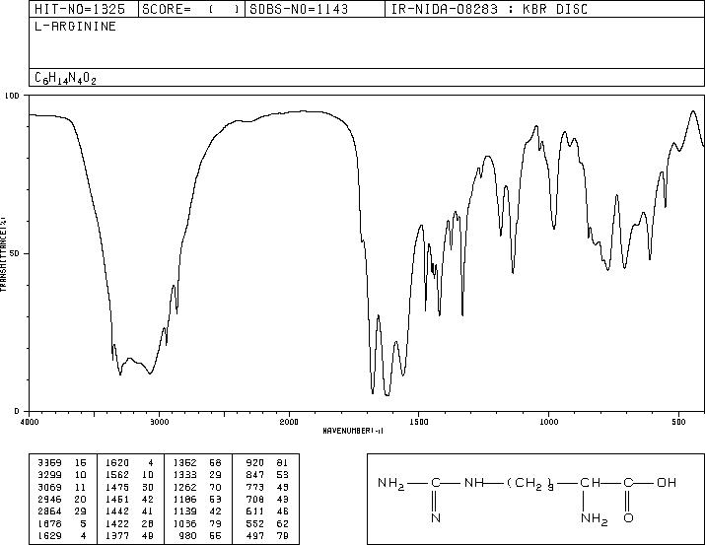Select peak entry 1620 in the table
The image size is (705, 545).
(130, 463)
